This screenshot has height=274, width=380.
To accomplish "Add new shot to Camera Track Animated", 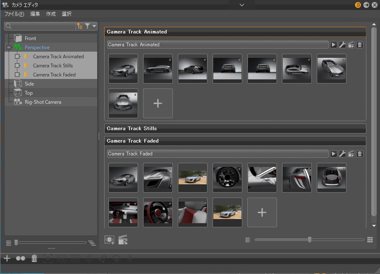I will (x=158, y=103).
